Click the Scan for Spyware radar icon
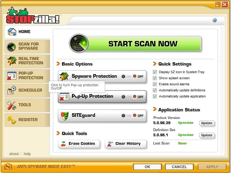Viewport: 231px width, 173px height. 11,47
